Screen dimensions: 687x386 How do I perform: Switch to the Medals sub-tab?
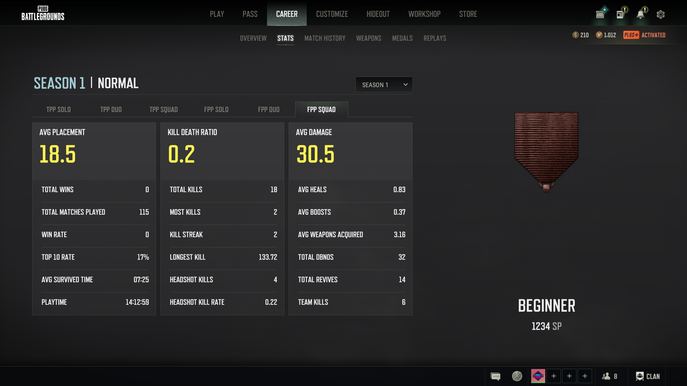(x=402, y=38)
